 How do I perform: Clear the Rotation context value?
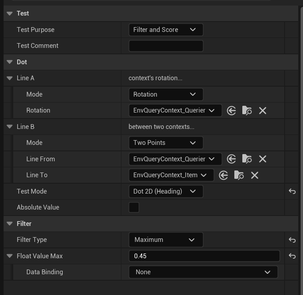click(262, 111)
